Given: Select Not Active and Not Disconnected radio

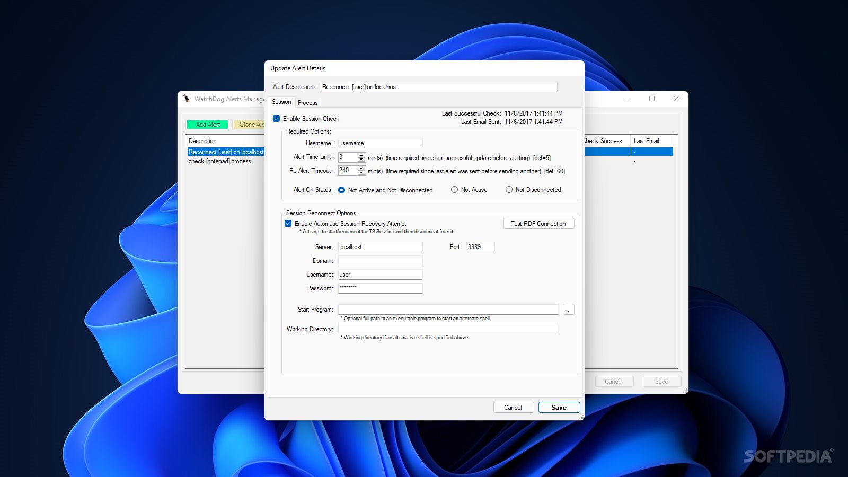Looking at the screenshot, I should 341,190.
